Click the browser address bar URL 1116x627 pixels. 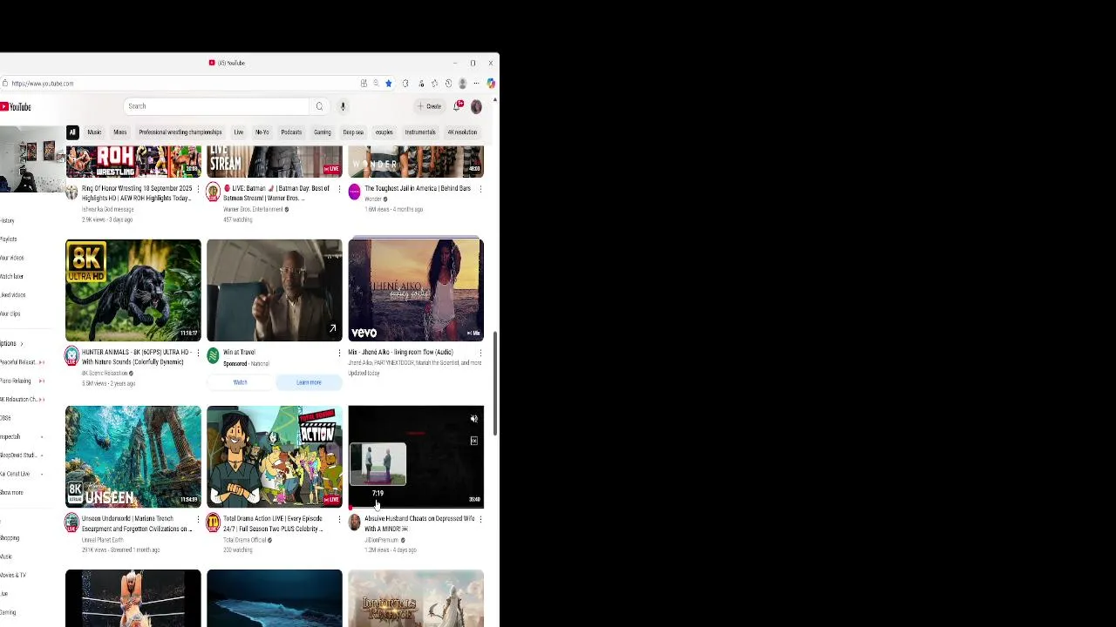click(x=43, y=84)
